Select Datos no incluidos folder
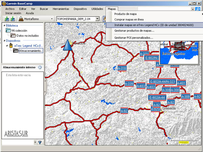Viewport: 203px width, 152px height. tap(28, 36)
